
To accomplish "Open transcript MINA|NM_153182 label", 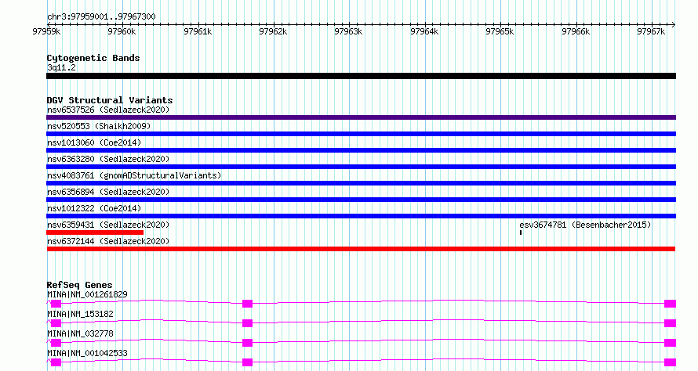I will click(x=80, y=314).
